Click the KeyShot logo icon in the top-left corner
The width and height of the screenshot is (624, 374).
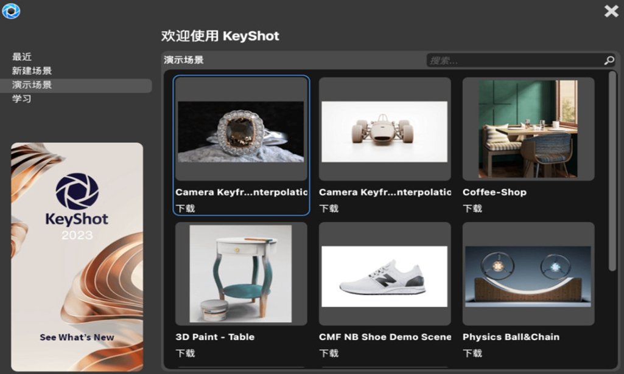[11, 11]
